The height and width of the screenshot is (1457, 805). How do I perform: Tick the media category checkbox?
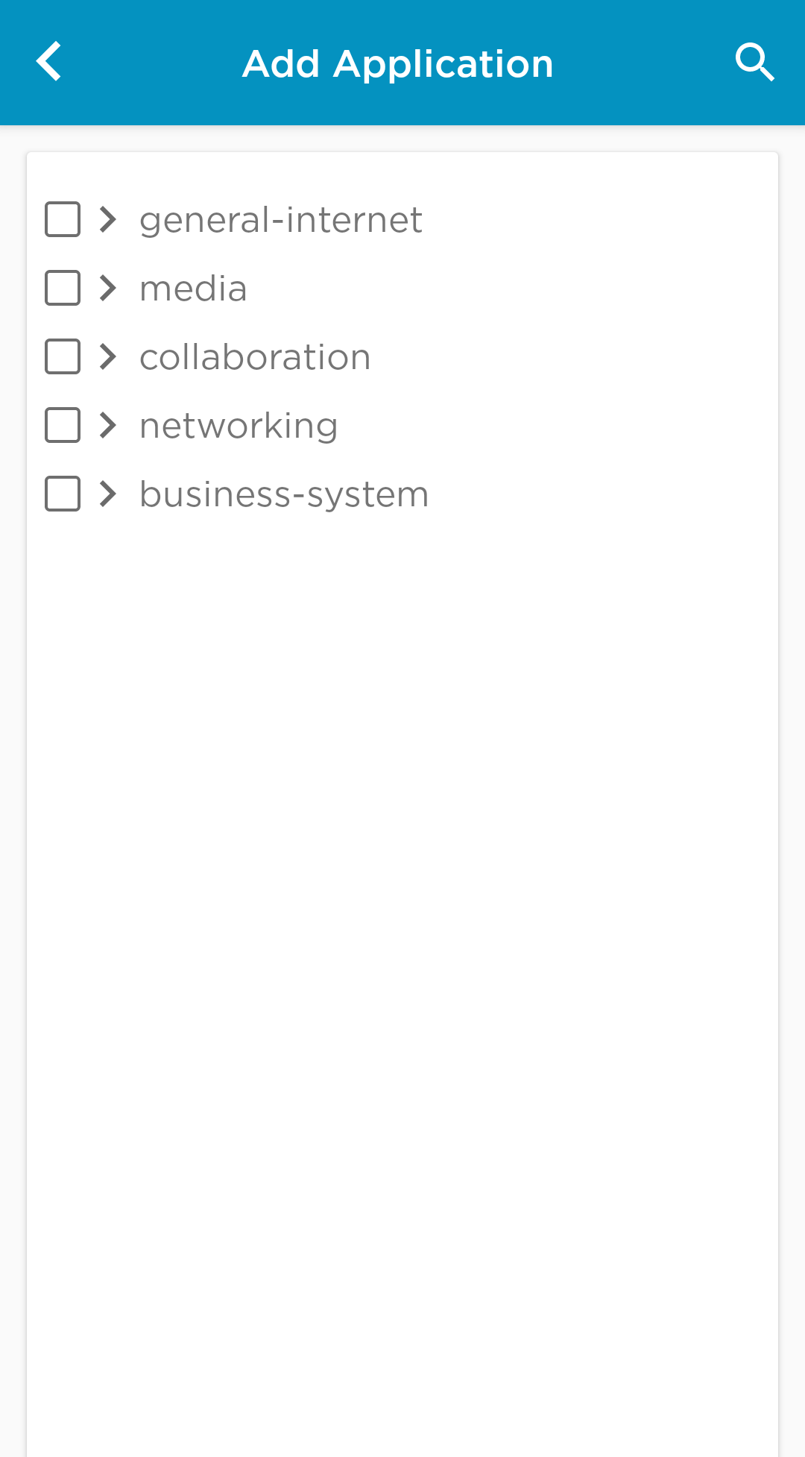pos(63,288)
